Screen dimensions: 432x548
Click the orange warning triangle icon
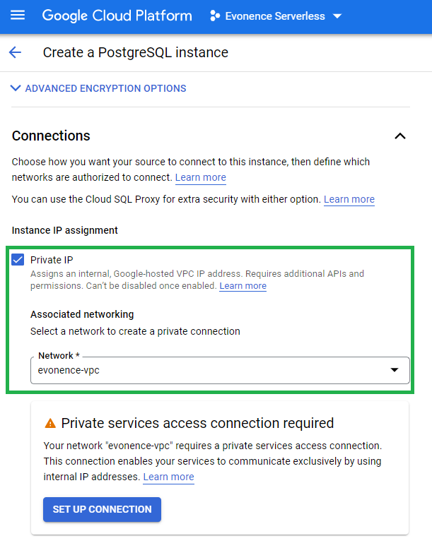coord(50,423)
